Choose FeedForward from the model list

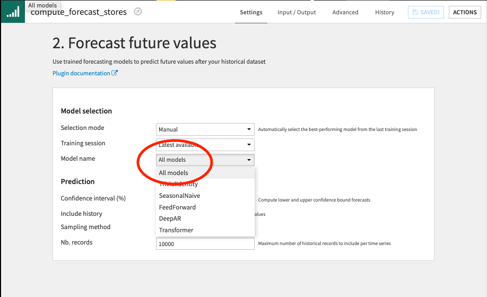tap(205, 207)
